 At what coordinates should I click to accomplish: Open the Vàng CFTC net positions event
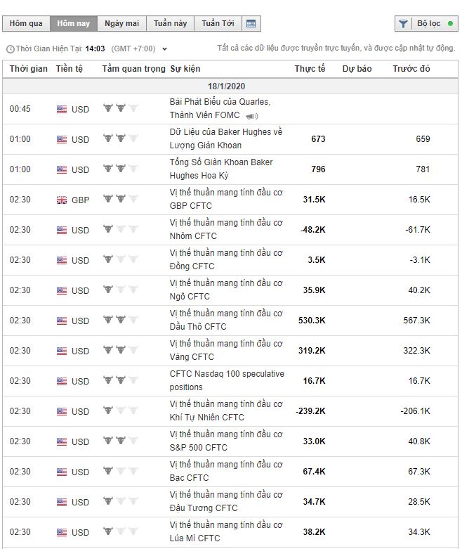pos(225,350)
